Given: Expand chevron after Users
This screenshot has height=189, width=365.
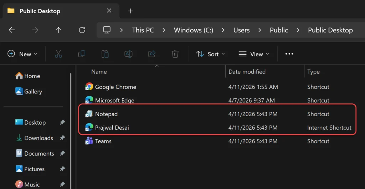Looking at the screenshot, I should pyautogui.click(x=259, y=30).
